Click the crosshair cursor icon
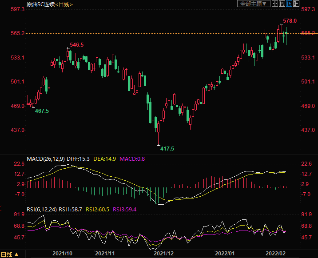Screen dimensions: 318x258 pyautogui.click(x=275, y=4)
